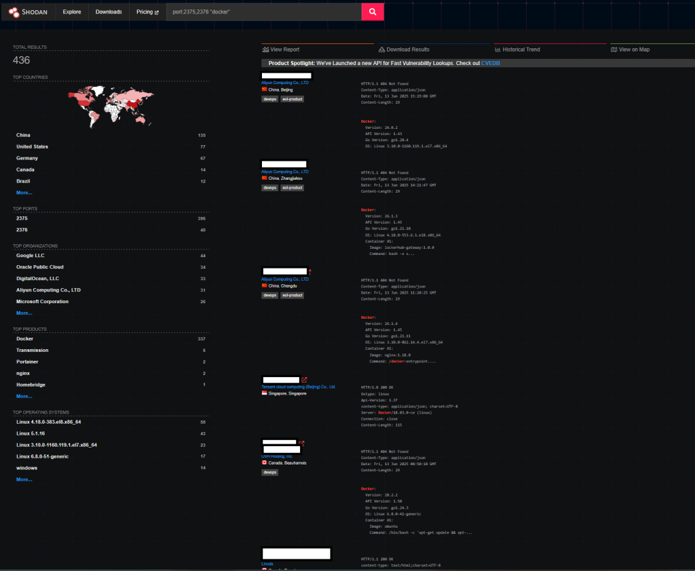Viewport: 695px width, 571px height.
Task: Click the Shodan logo icon
Action: point(14,12)
